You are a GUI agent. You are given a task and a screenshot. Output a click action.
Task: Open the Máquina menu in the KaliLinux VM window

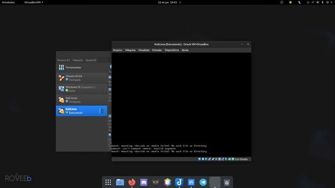130,50
